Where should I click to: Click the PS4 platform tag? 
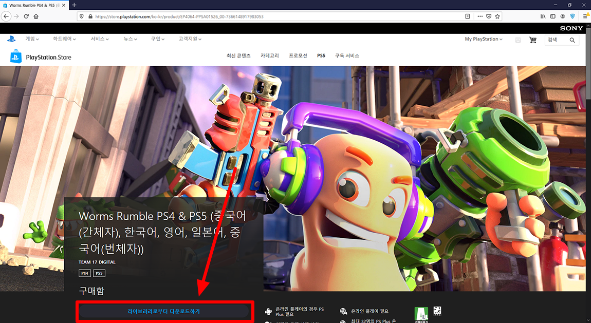84,273
